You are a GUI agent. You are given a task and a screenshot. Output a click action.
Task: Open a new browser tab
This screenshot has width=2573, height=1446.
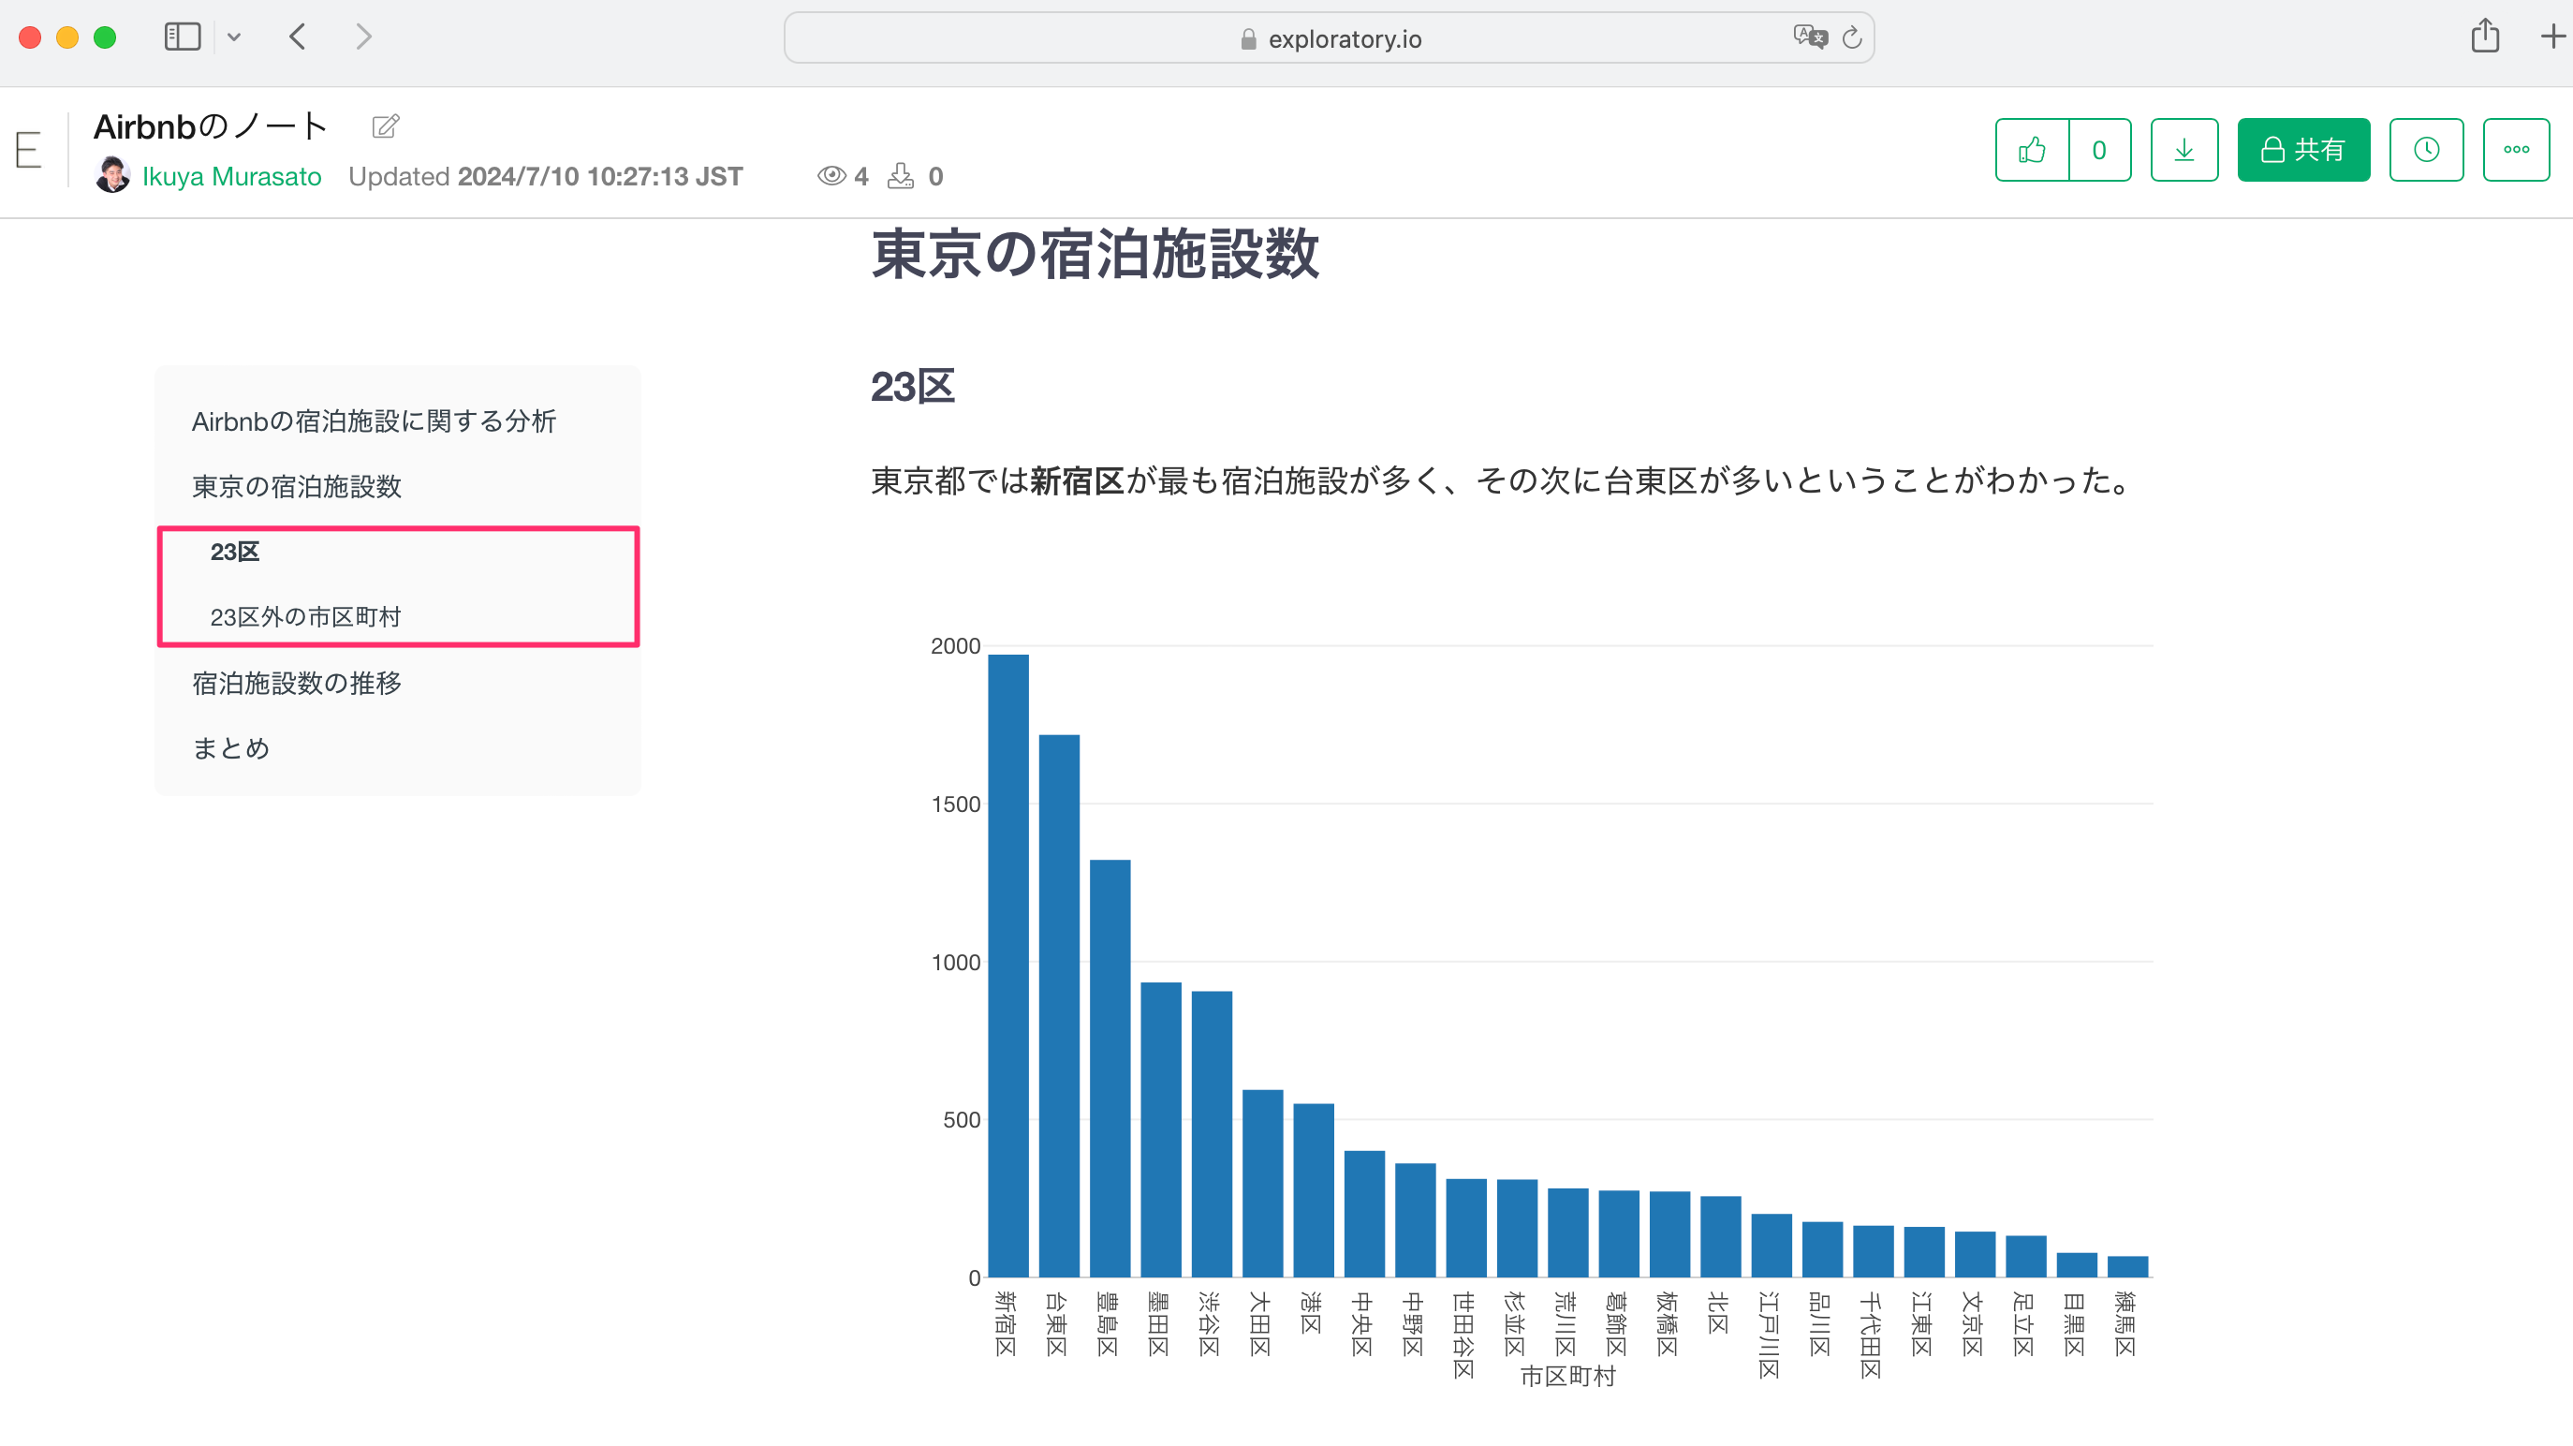(x=2552, y=37)
